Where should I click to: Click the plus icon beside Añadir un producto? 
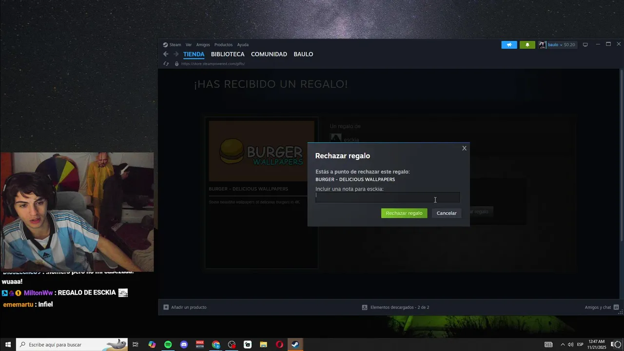[x=166, y=308]
